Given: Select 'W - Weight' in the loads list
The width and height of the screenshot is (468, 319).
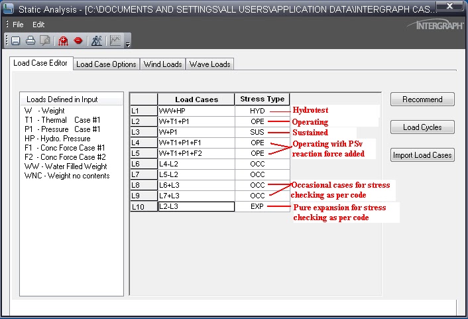Looking at the screenshot, I should tap(44, 111).
